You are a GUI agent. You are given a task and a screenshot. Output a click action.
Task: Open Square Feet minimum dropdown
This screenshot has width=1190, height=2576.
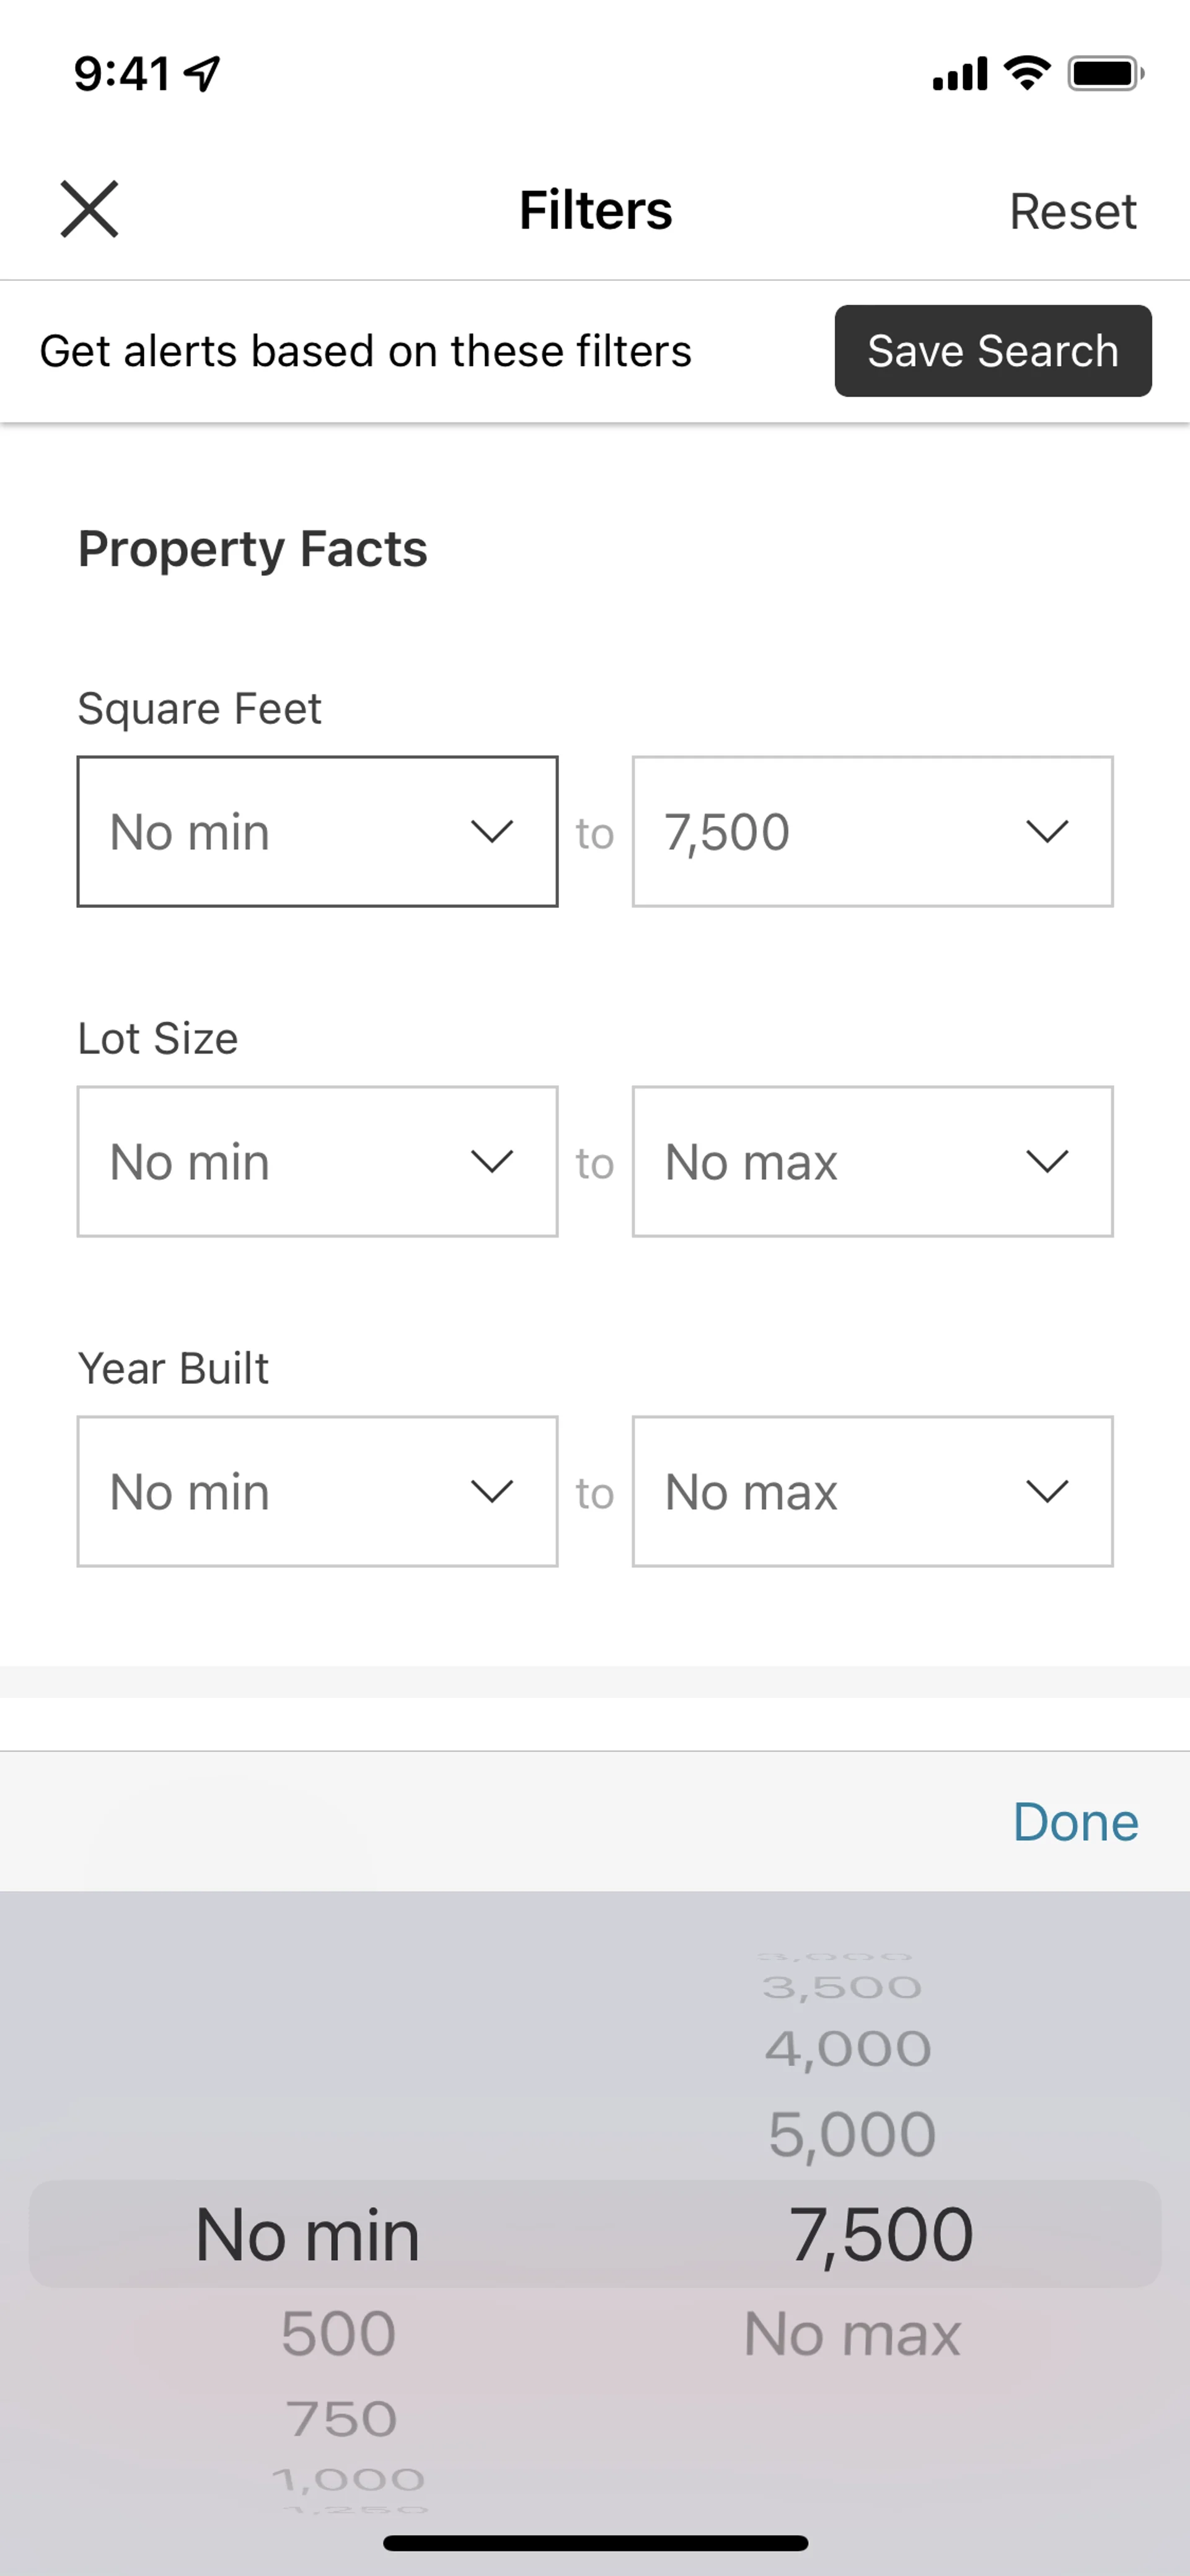[317, 832]
